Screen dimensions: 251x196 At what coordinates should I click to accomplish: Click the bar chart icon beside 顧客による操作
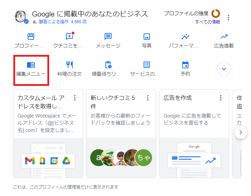(35, 22)
